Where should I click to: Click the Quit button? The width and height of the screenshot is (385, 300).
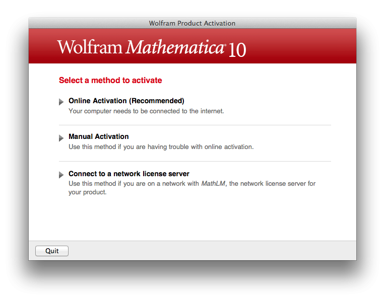(52, 251)
